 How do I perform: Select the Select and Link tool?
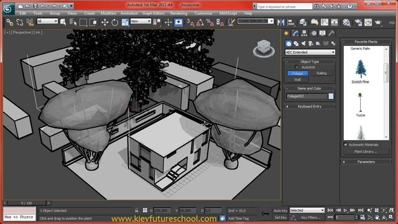pos(10,22)
